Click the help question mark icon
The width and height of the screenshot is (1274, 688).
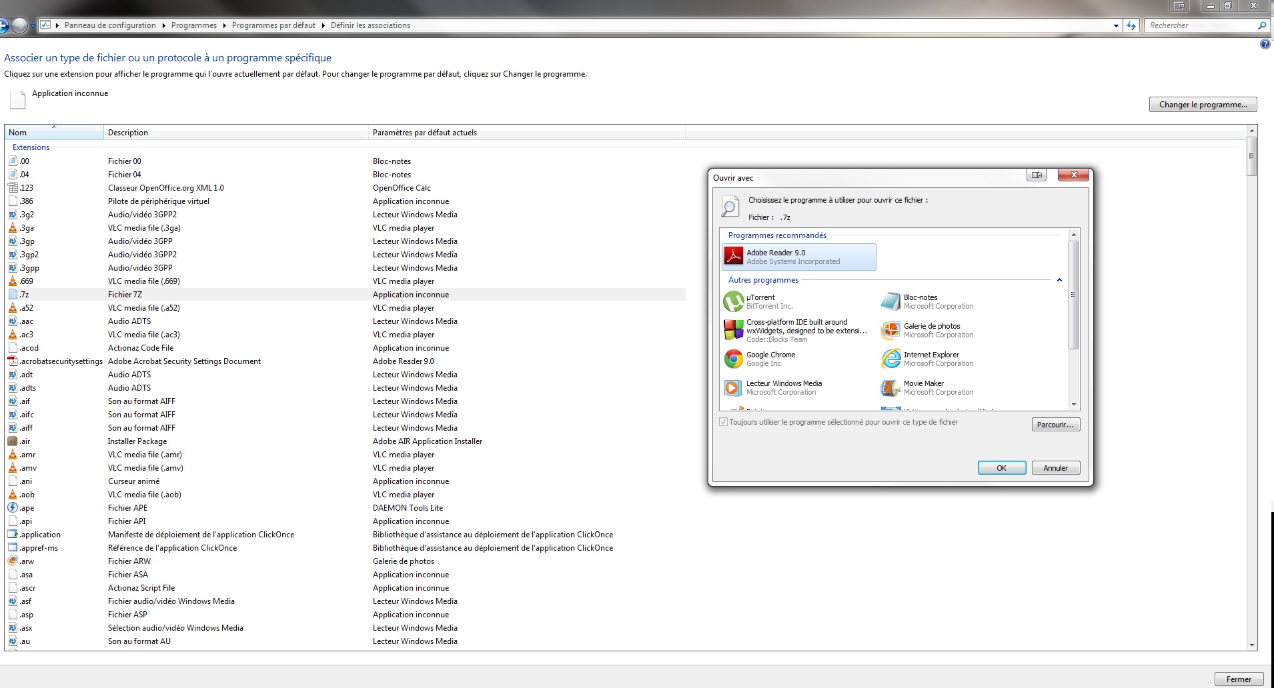[1265, 45]
